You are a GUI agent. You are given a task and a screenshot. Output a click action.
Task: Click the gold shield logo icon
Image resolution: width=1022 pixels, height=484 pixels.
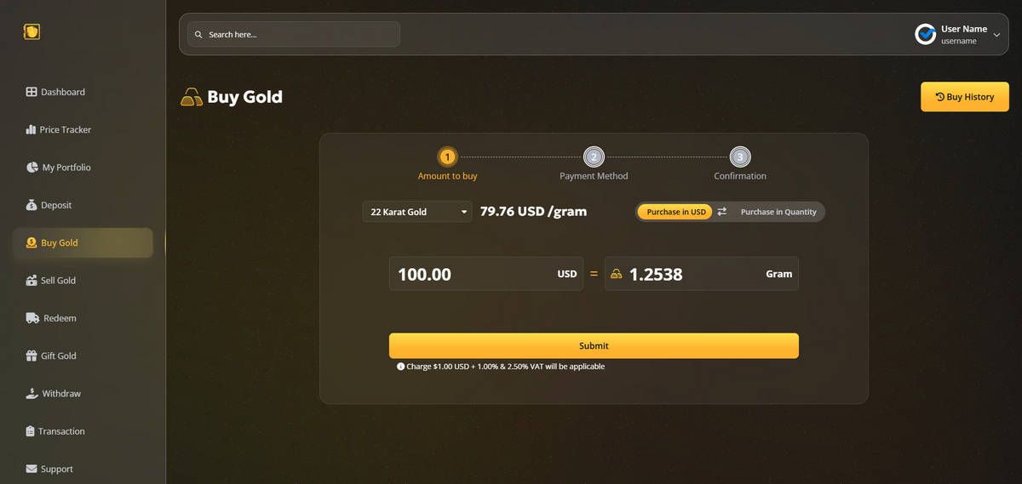click(x=32, y=31)
